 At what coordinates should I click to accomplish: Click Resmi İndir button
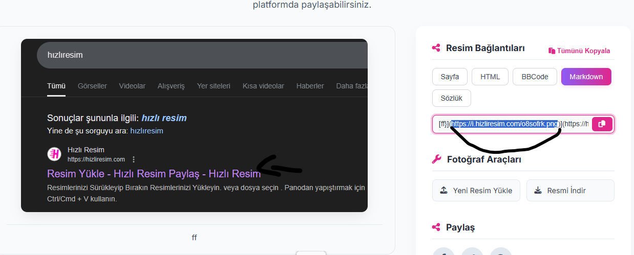coord(570,191)
